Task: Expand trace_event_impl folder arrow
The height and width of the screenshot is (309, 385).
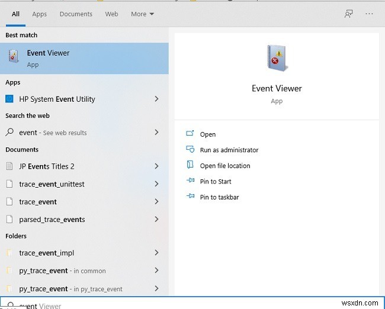Action: point(156,253)
